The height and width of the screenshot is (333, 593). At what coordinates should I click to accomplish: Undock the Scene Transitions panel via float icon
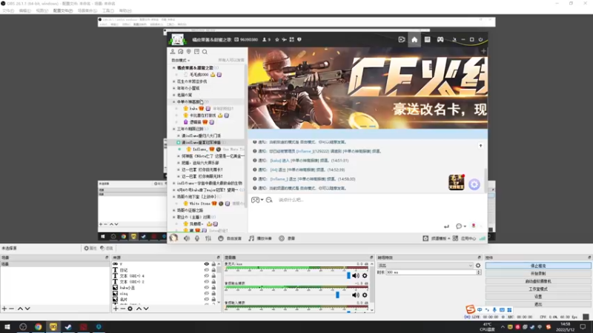479,258
